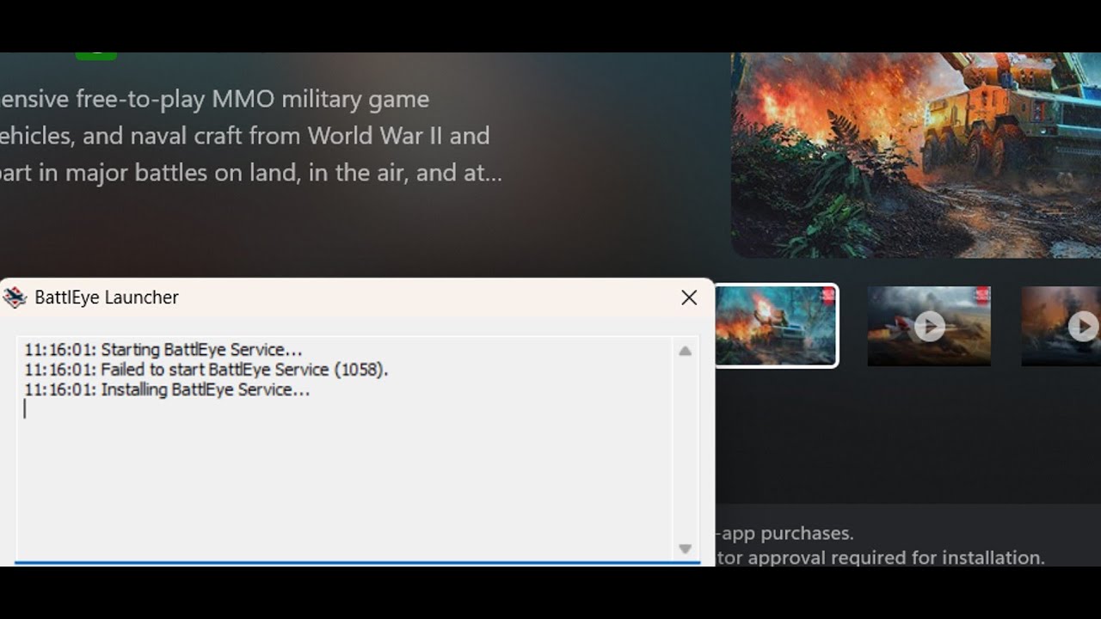The width and height of the screenshot is (1101, 619).
Task: Click the 'Installing BattlEye Service...' log line
Action: [168, 389]
